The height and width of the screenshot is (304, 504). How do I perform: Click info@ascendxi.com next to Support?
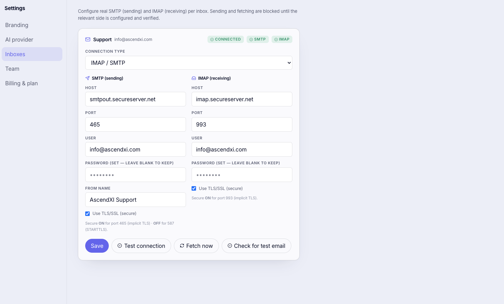133,40
